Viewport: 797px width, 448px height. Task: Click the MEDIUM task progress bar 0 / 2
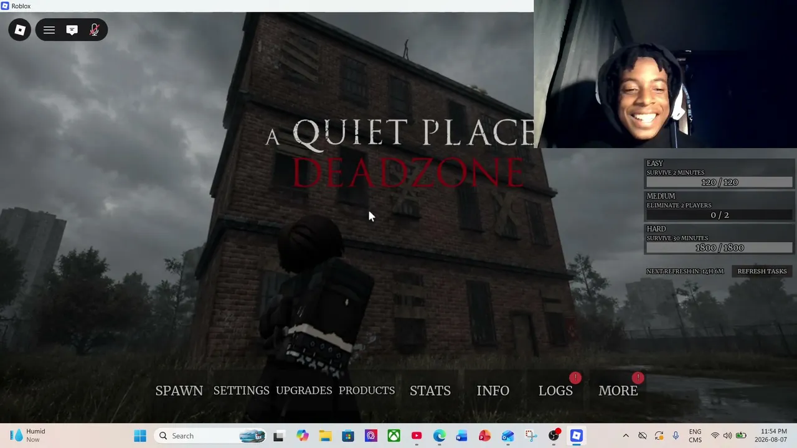[719, 215]
